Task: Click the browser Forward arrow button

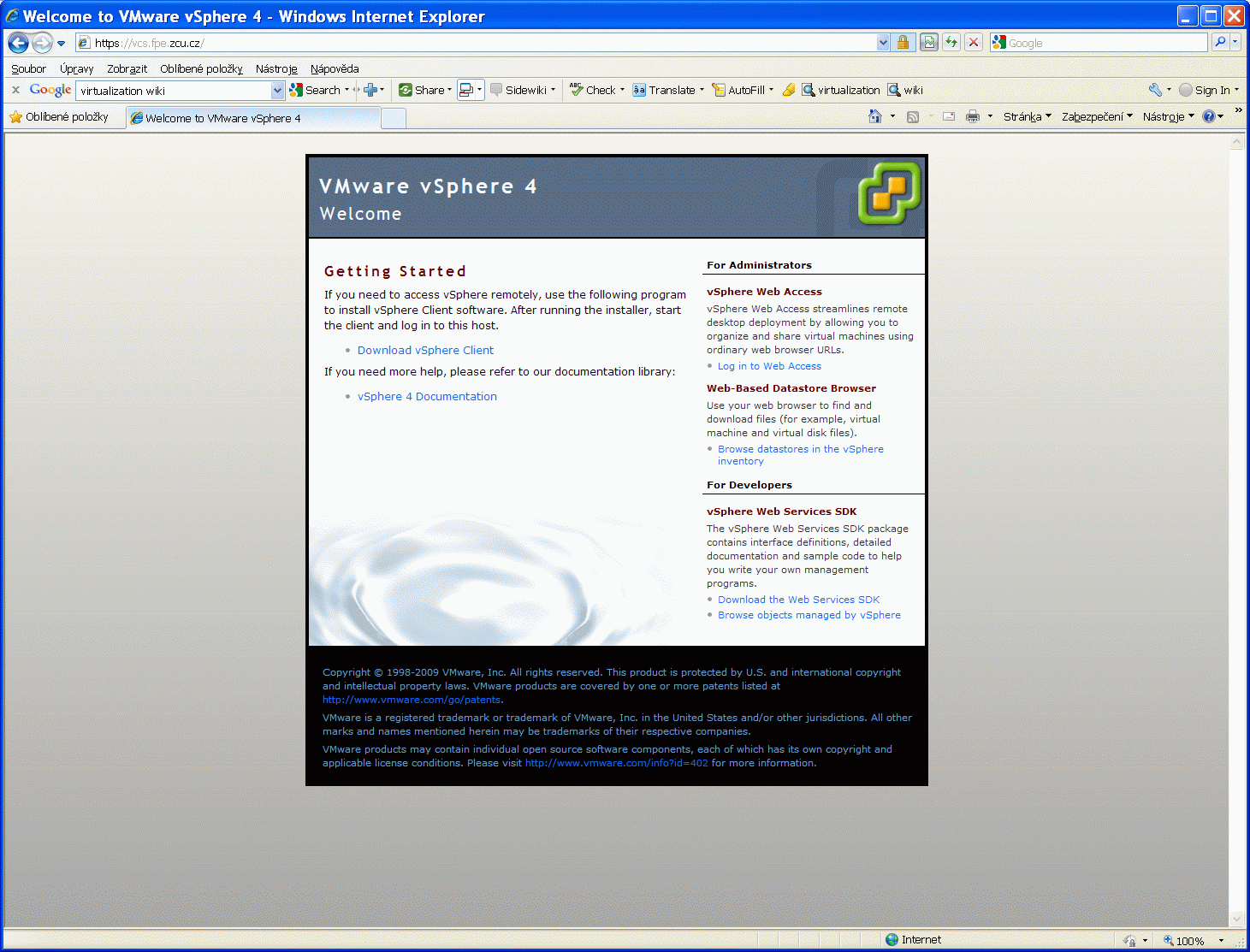Action: click(42, 43)
